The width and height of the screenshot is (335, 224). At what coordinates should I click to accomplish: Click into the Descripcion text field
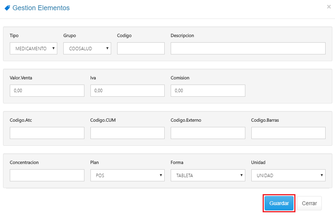tap(248, 48)
